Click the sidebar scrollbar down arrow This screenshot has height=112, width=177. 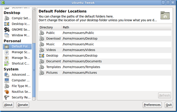pos(34,99)
